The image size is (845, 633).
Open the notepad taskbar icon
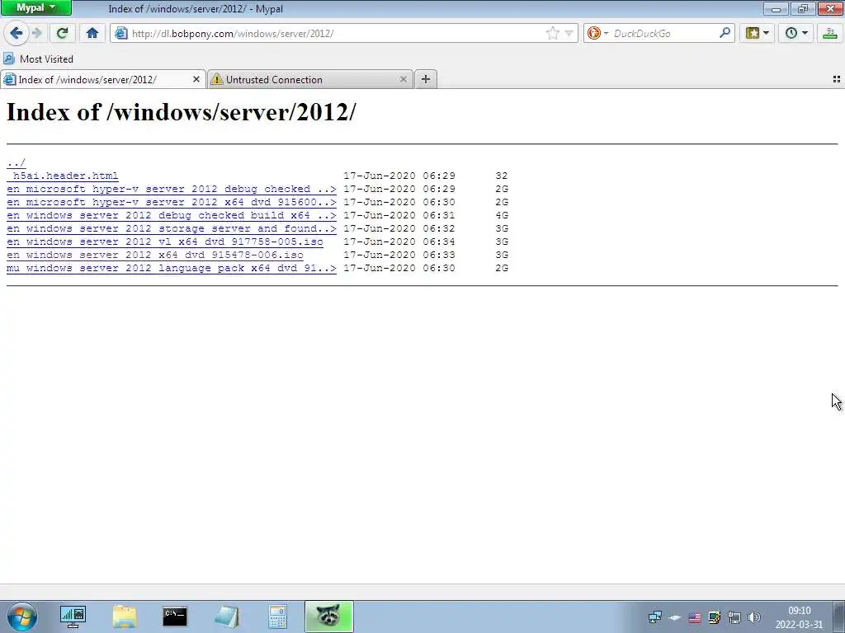(227, 617)
